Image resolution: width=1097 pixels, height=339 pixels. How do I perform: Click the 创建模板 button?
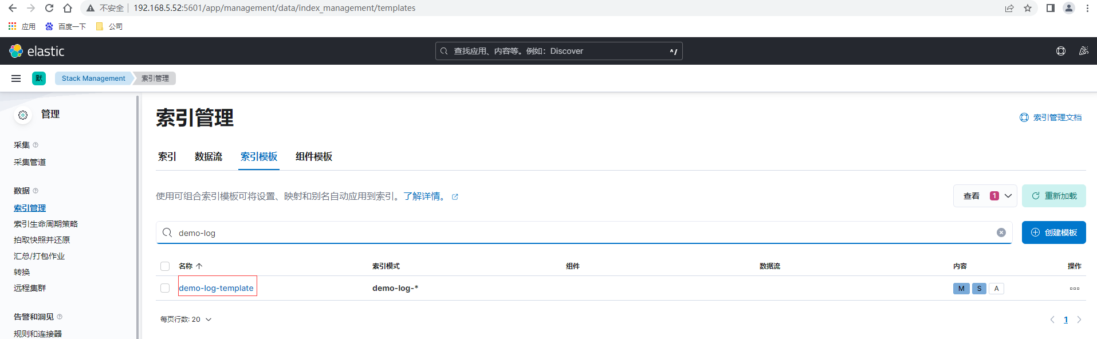[1054, 232]
